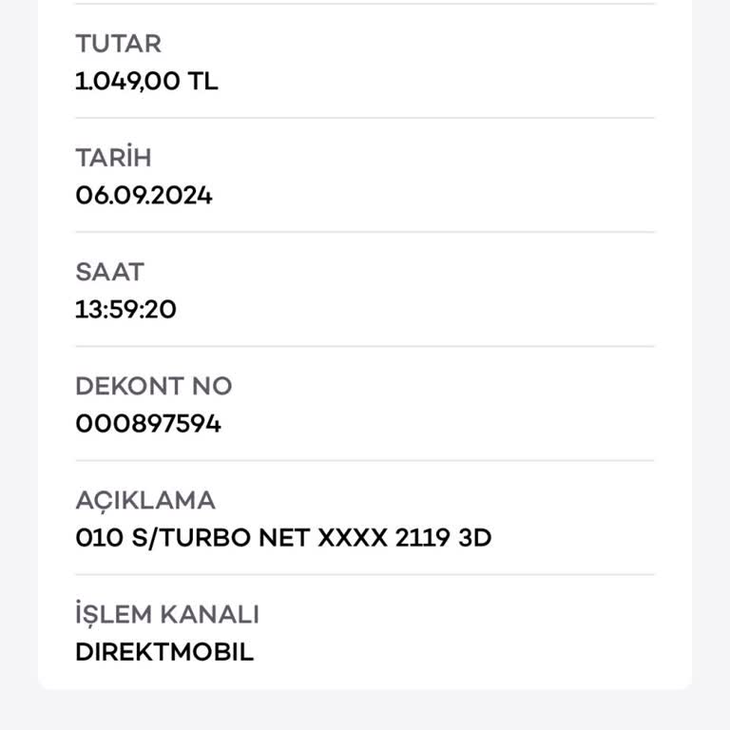Screen dimensions: 730x730
Task: Select the amount 1.049,00 TL
Action: pos(146,82)
